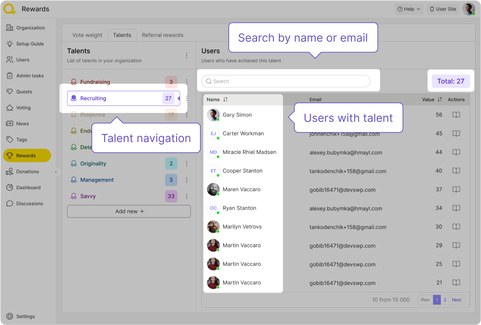Image resolution: width=481 pixels, height=325 pixels.
Task: Click the user profile avatar top right
Action: coord(468,9)
